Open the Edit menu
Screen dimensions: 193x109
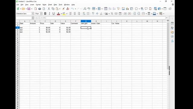click(22, 5)
